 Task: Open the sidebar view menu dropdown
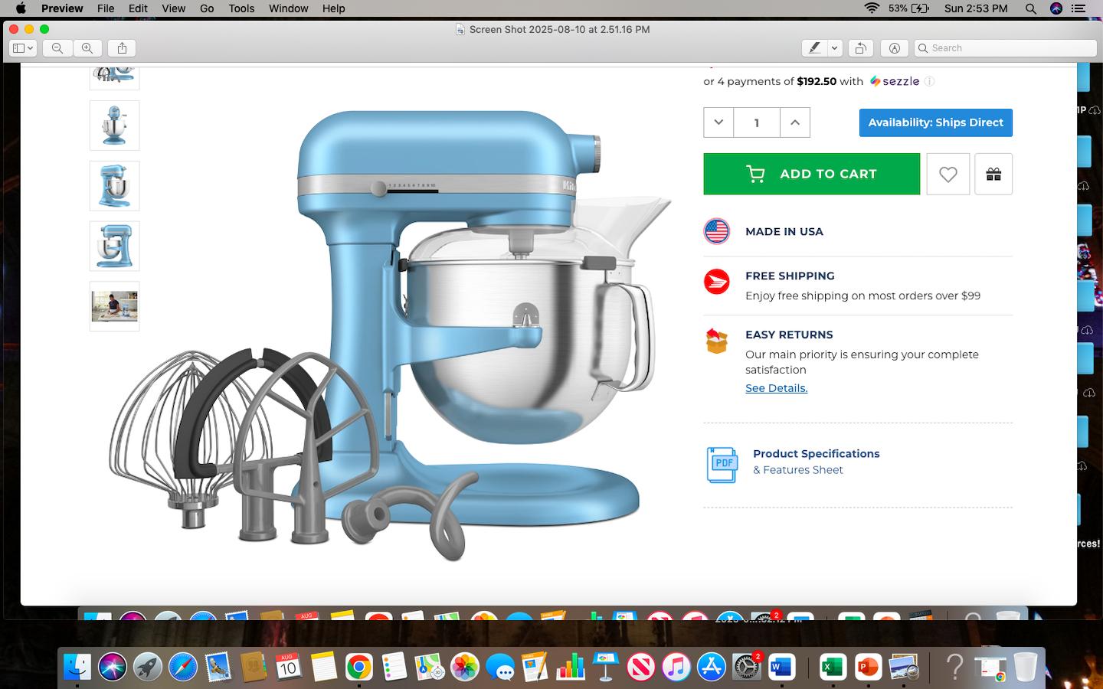(23, 48)
